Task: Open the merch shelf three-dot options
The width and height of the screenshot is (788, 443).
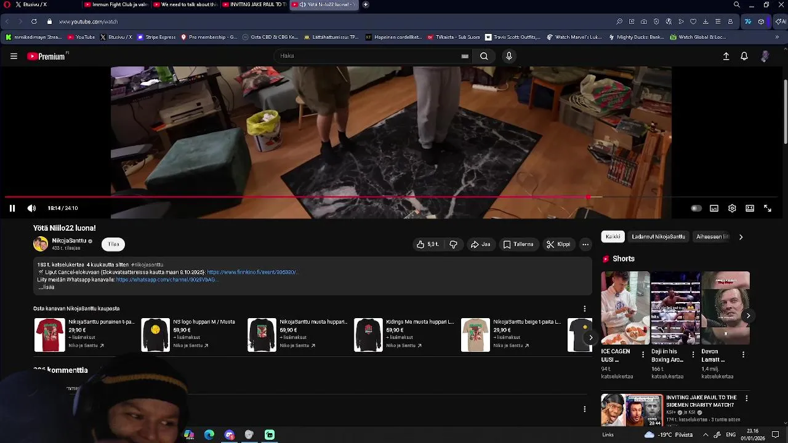Action: (585, 309)
